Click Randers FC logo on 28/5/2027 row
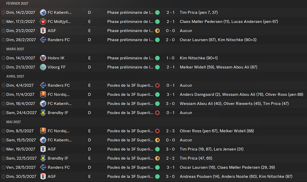The image size is (307, 182). pyautogui.click(x=43, y=167)
